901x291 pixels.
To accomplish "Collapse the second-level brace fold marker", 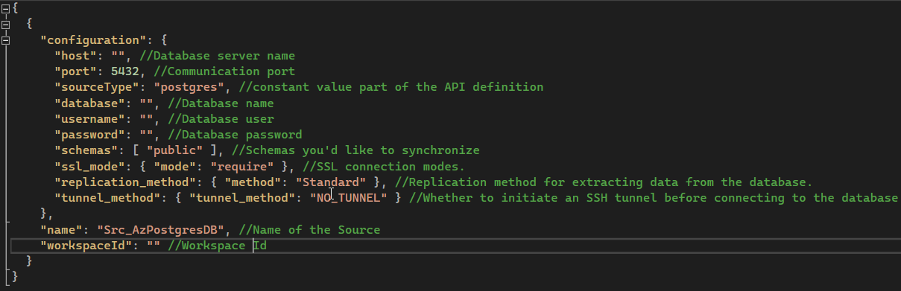I will point(6,25).
